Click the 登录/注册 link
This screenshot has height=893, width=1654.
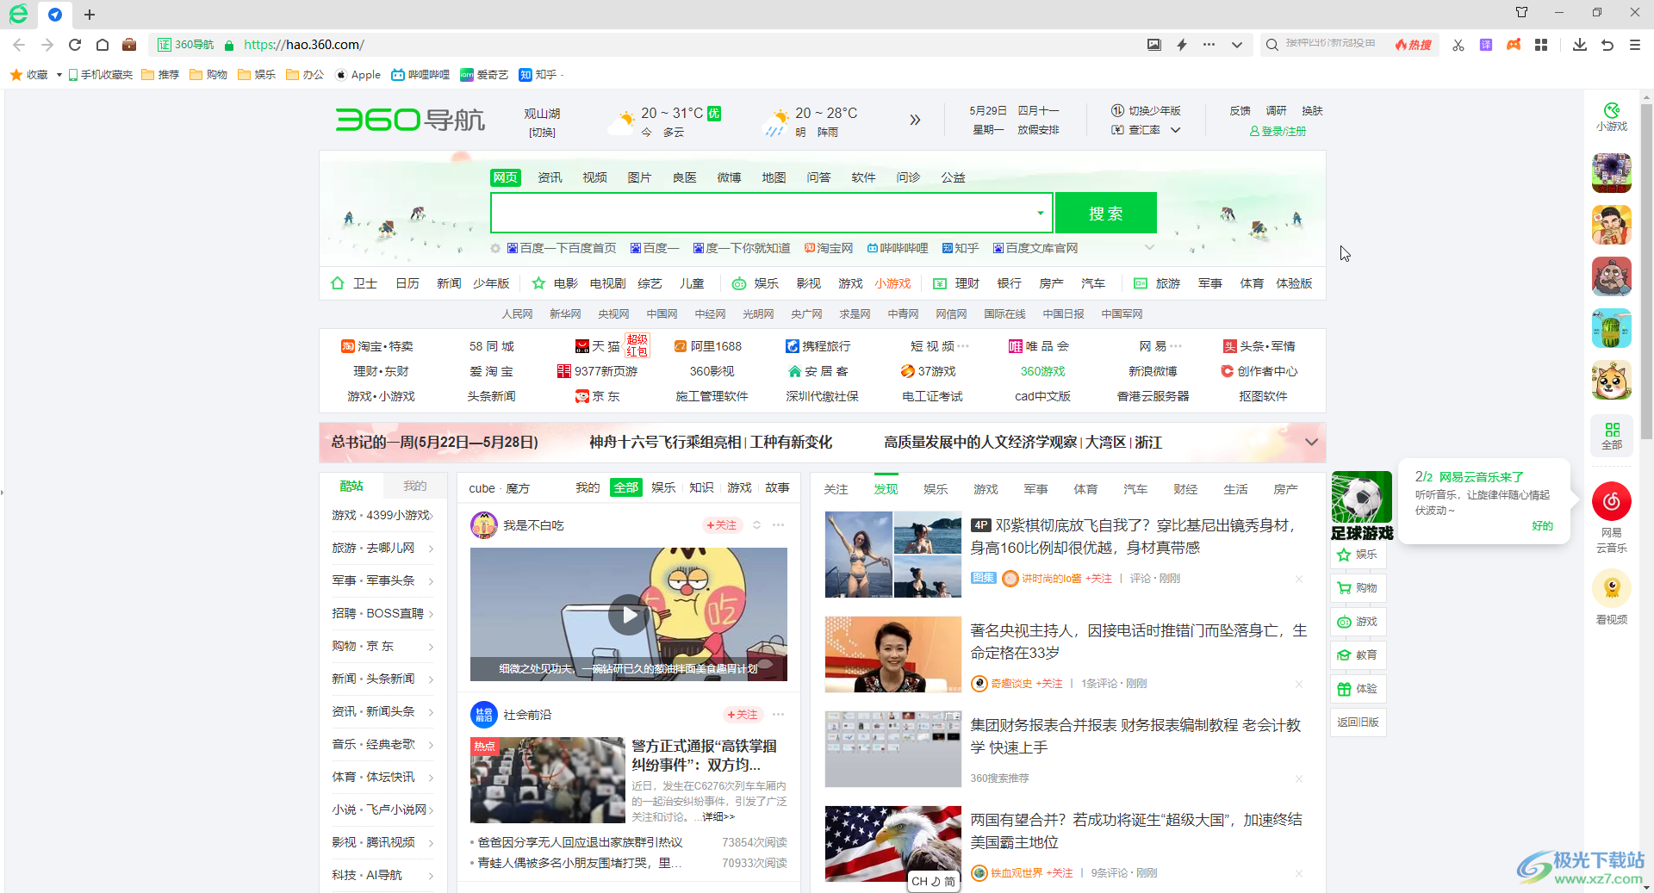[1278, 132]
